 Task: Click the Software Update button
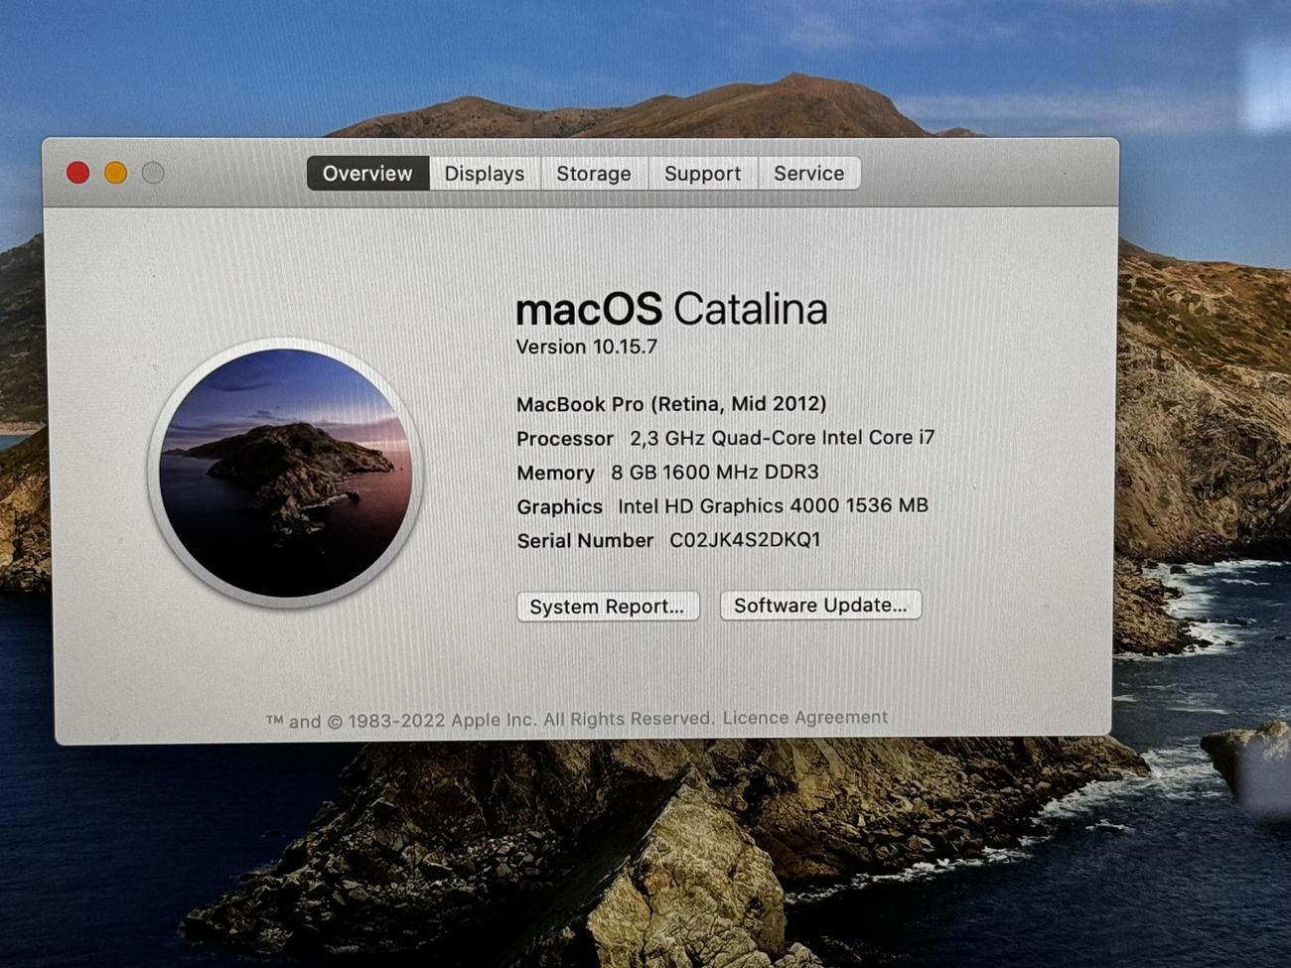point(820,606)
